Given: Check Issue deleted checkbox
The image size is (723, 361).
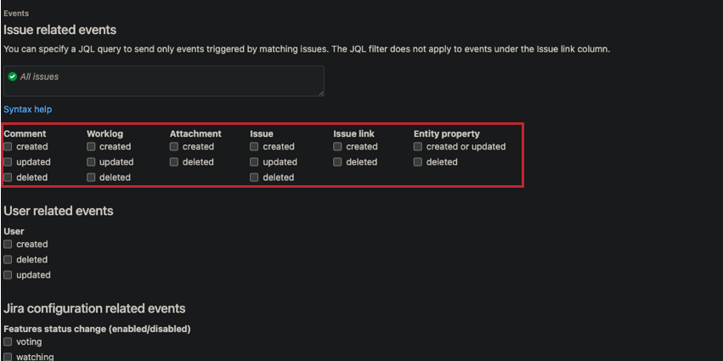Looking at the screenshot, I should [x=255, y=178].
